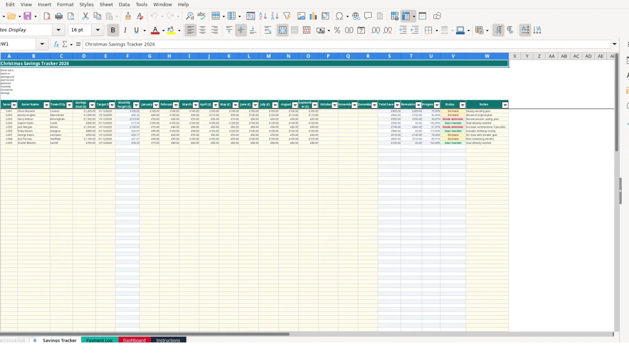Insert special character Omega icon
This screenshot has width=629, height=354.
[339, 16]
